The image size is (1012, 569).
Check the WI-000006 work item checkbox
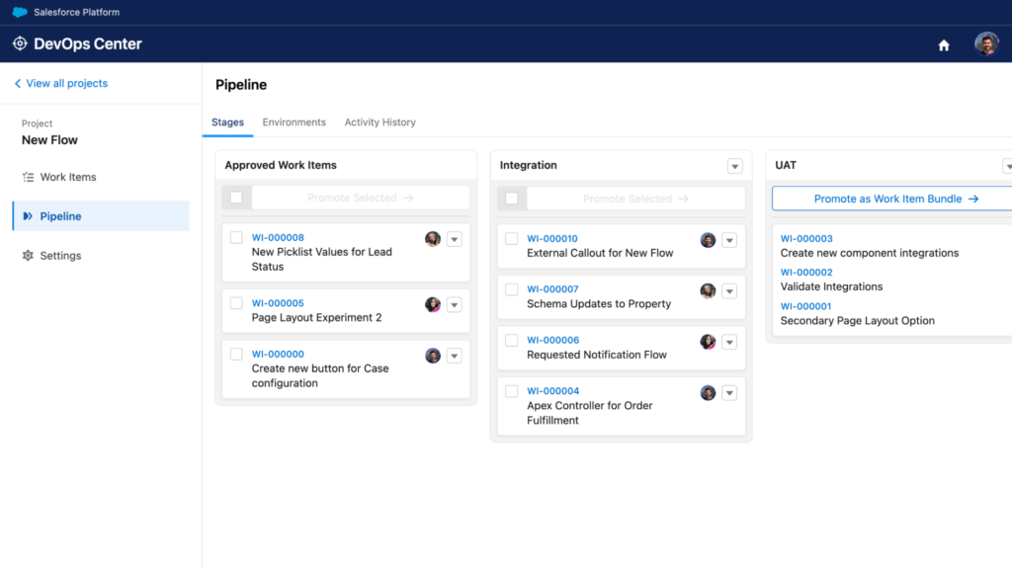(512, 341)
